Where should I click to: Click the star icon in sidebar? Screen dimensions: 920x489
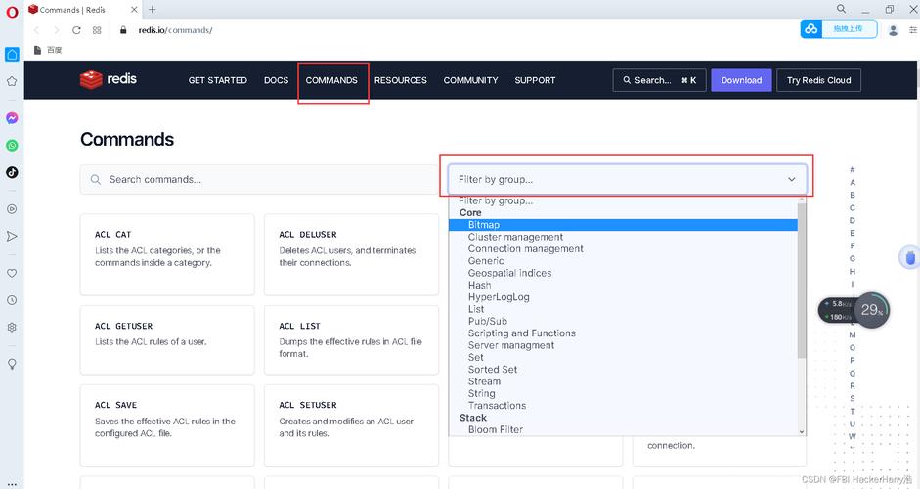pyautogui.click(x=12, y=81)
